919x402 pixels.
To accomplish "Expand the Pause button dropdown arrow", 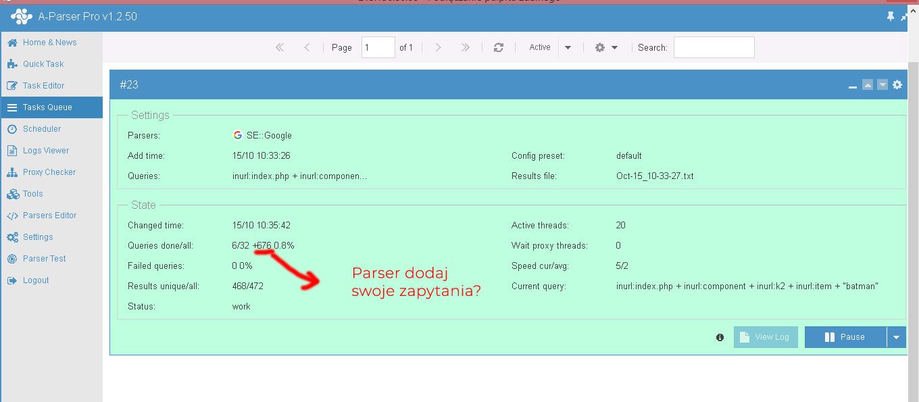I will coord(896,337).
